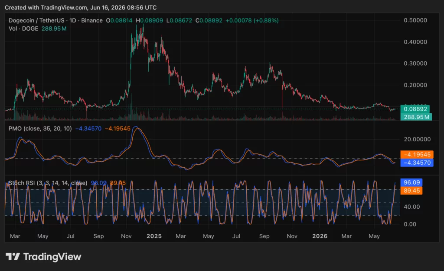Click the low value L0.08672
Viewport: 444px width, 271px height.
[179, 21]
